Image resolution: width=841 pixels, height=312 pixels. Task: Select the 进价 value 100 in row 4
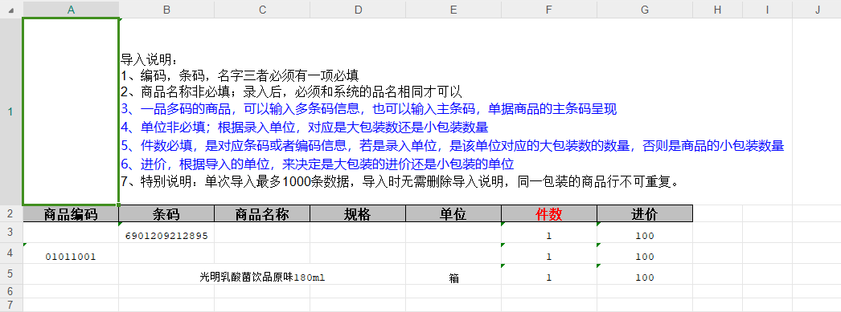(x=645, y=253)
